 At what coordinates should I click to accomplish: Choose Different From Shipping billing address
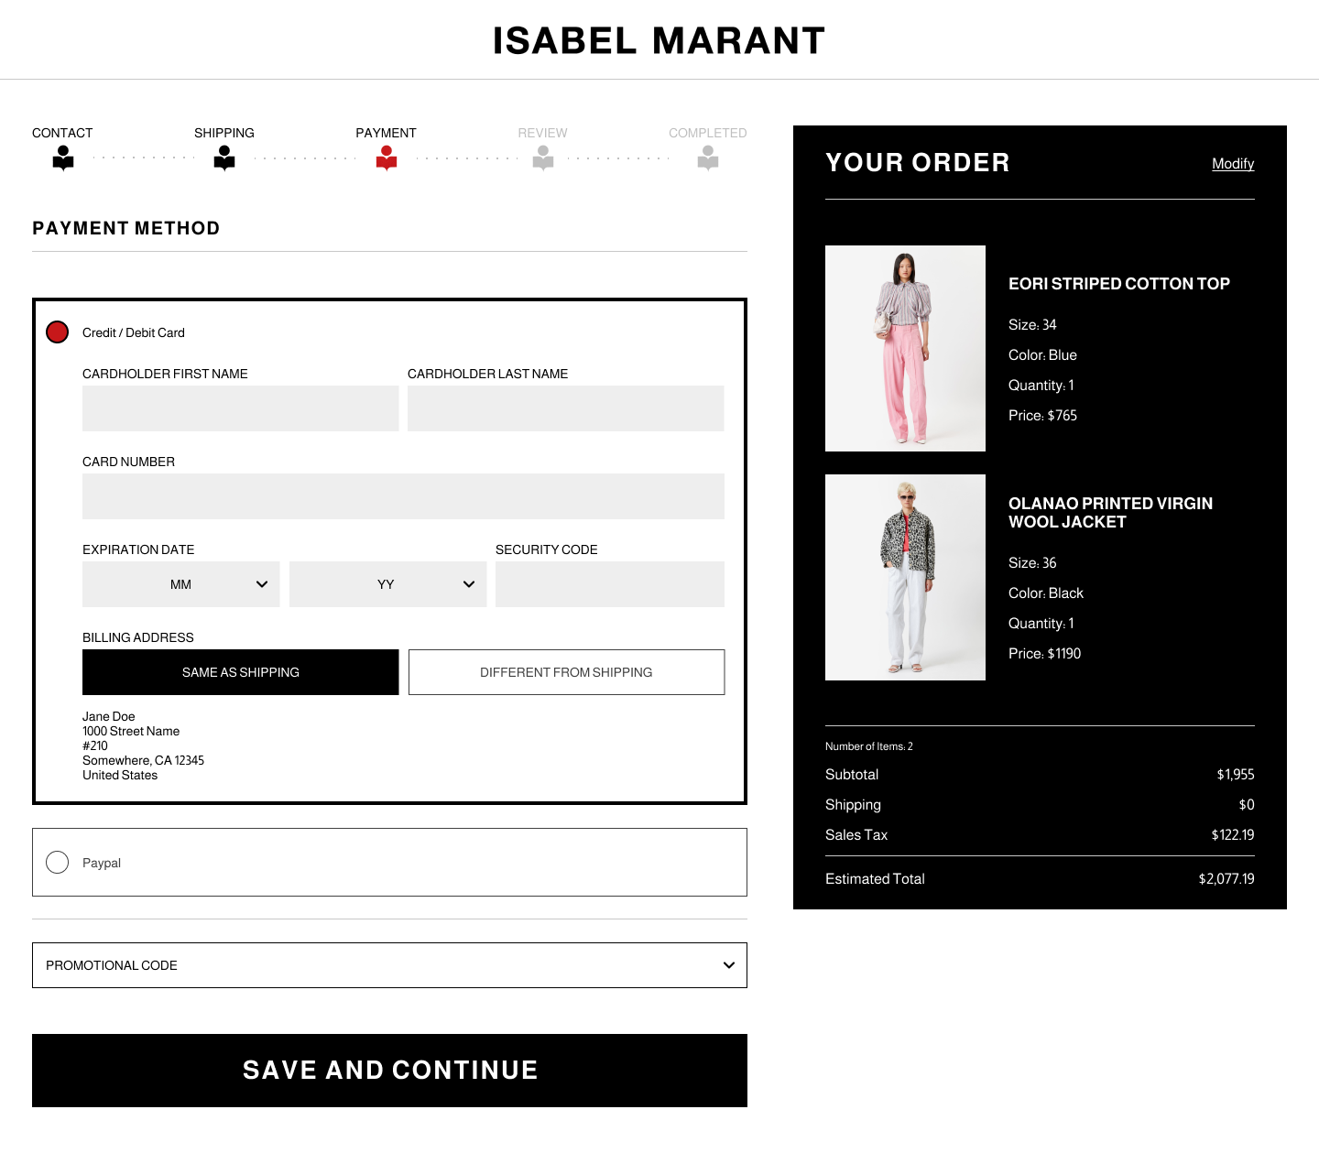click(x=566, y=672)
